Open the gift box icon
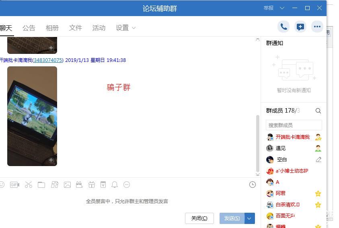The width and height of the screenshot is (339, 228). [x=92, y=185]
